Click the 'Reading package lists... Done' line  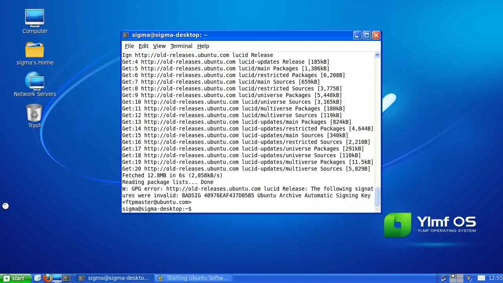point(168,182)
